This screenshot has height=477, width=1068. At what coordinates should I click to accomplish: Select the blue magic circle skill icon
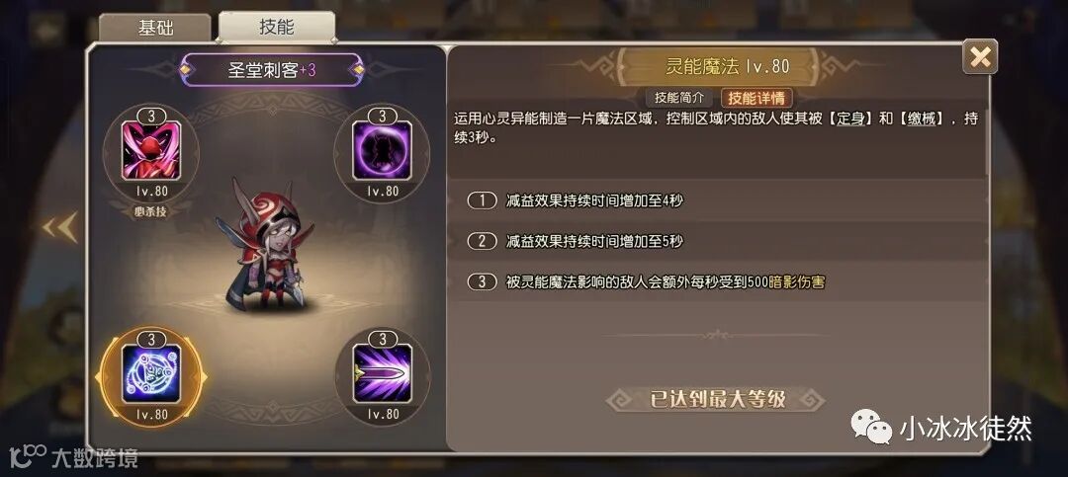[151, 373]
